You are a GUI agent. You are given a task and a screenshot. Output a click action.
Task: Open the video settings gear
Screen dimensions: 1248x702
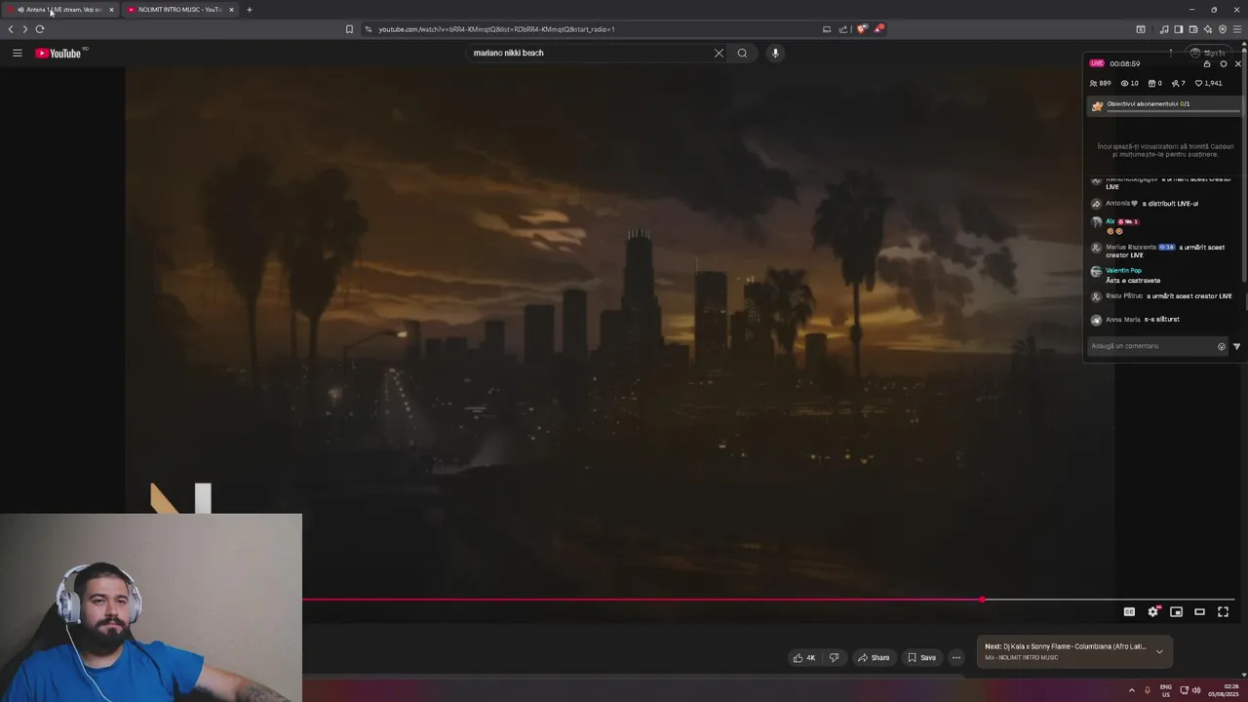point(1152,611)
